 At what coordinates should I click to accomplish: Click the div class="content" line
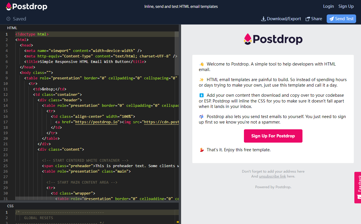[61, 149]
